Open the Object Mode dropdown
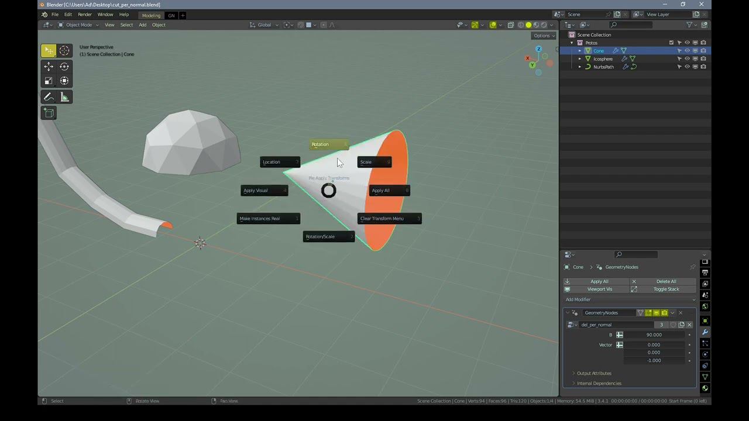Viewport: 749px width, 421px height. click(x=78, y=25)
